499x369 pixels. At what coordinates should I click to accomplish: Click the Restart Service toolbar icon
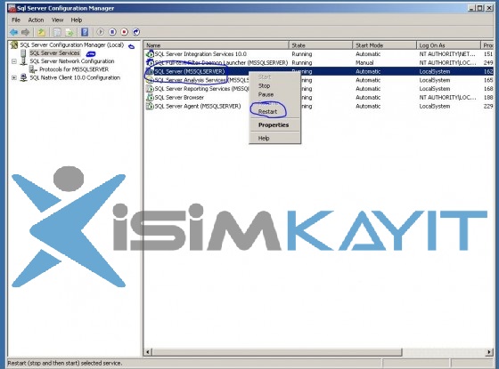pos(136,32)
